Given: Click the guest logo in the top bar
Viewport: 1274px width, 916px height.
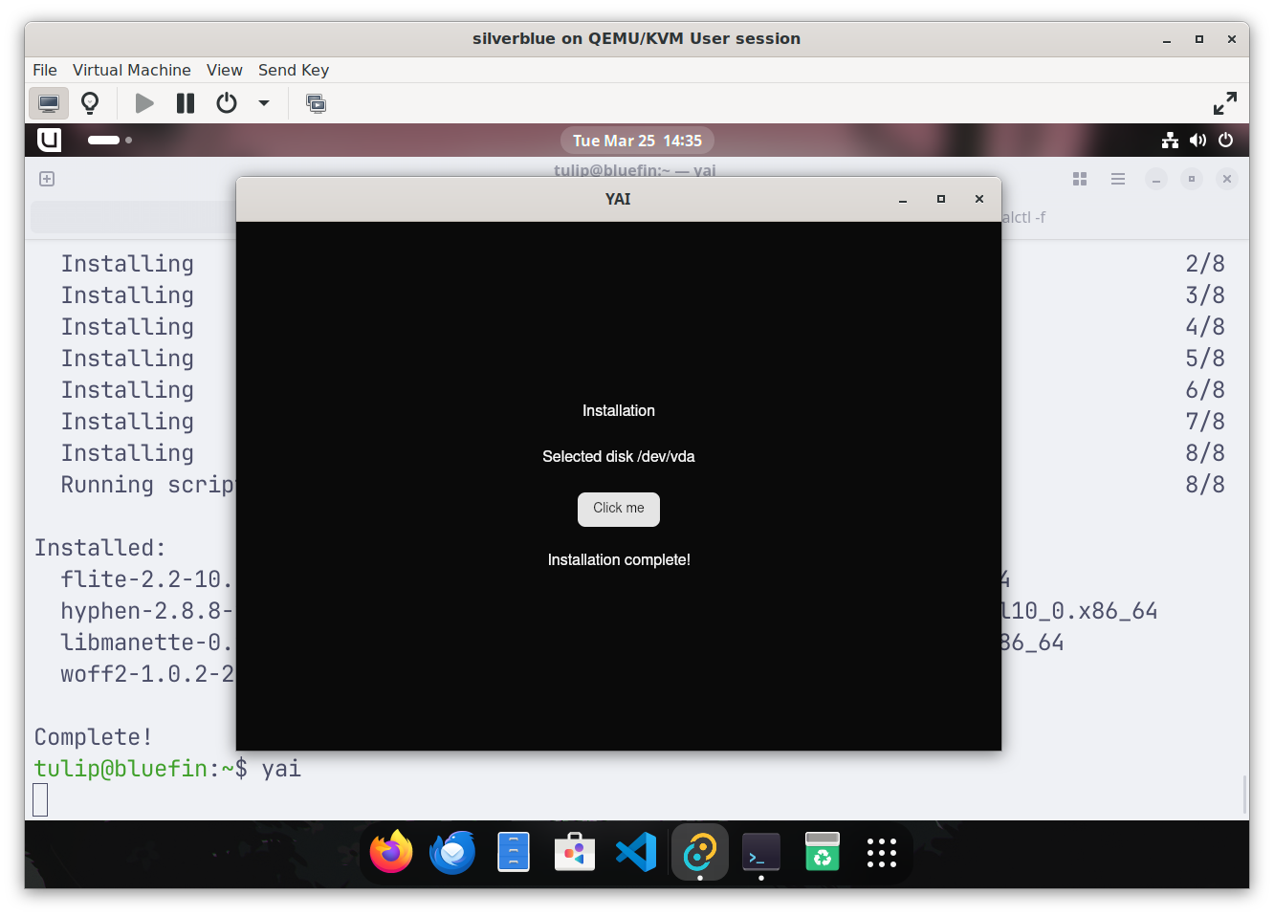Looking at the screenshot, I should [49, 140].
